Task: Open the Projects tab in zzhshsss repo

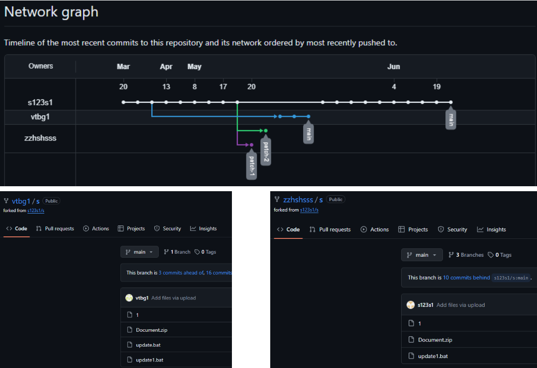Action: 413,229
